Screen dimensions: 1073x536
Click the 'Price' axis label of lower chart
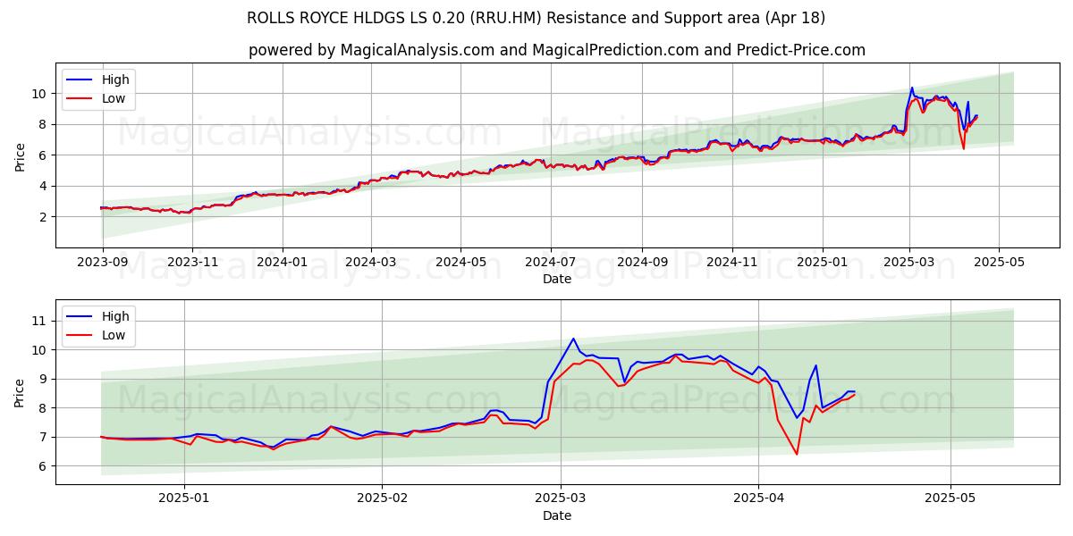click(x=21, y=392)
